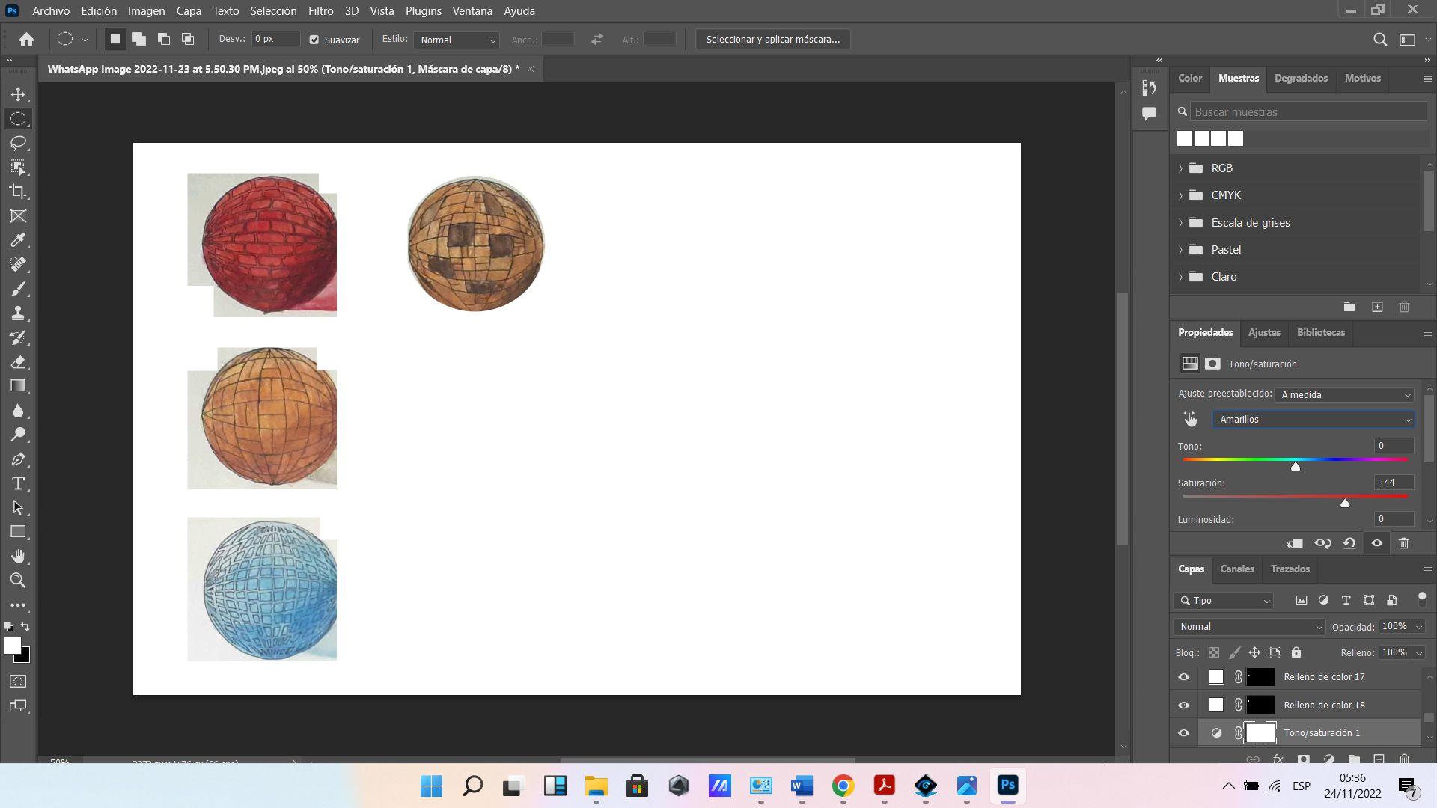The height and width of the screenshot is (808, 1437).
Task: Select the Hand tool
Action: tap(18, 556)
